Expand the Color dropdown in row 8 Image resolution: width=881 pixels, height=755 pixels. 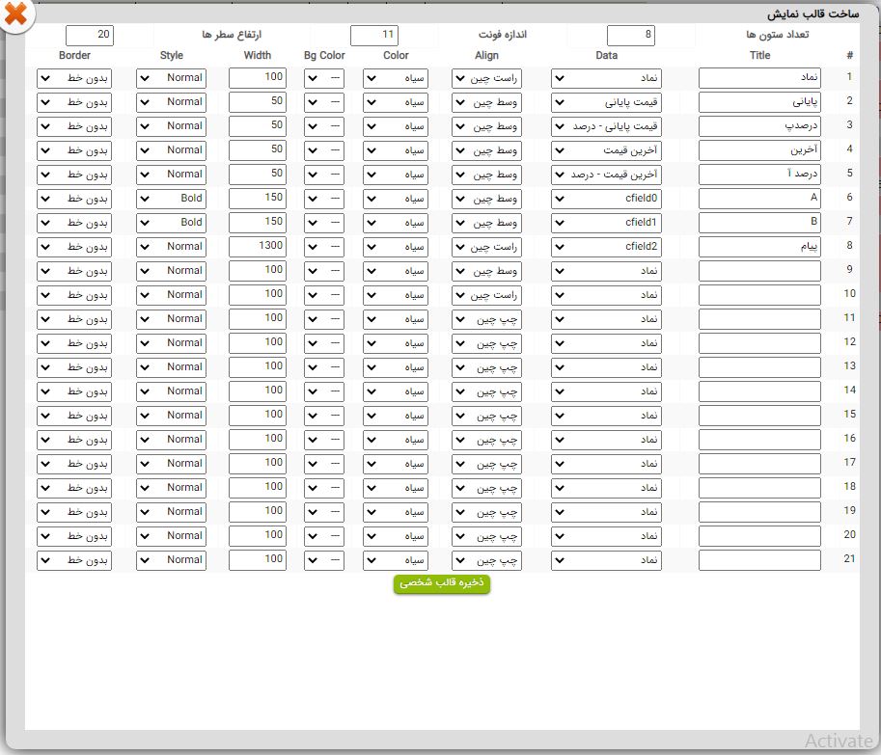(396, 247)
